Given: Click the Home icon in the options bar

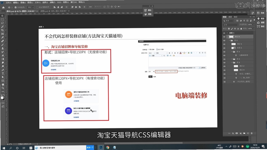Looking at the screenshot, I should point(3,7).
